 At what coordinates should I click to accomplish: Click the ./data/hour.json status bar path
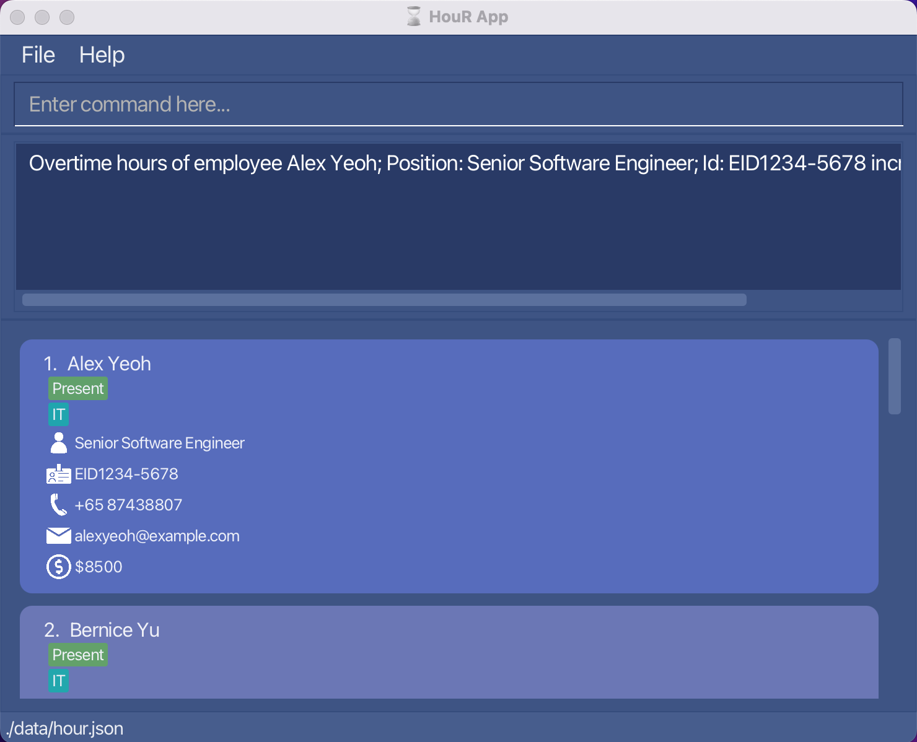[64, 728]
